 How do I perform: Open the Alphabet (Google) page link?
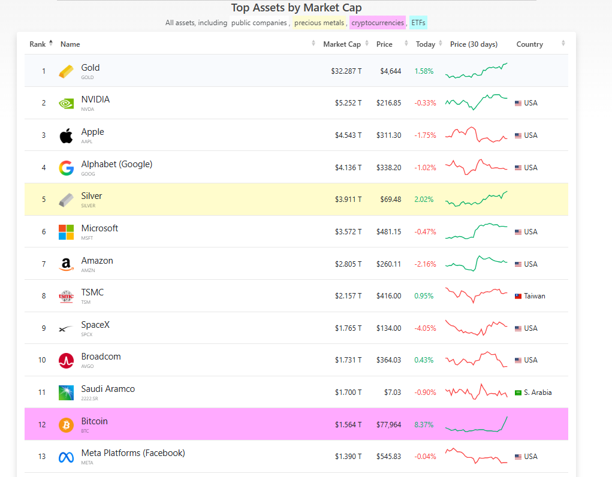117,164
